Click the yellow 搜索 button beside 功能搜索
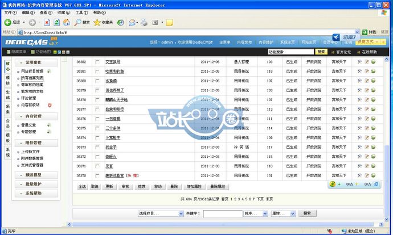 coord(321,52)
